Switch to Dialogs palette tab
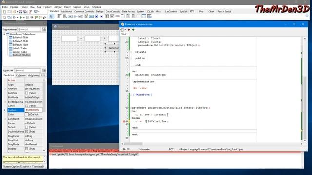This screenshot has height=175, width=312. click(99, 12)
